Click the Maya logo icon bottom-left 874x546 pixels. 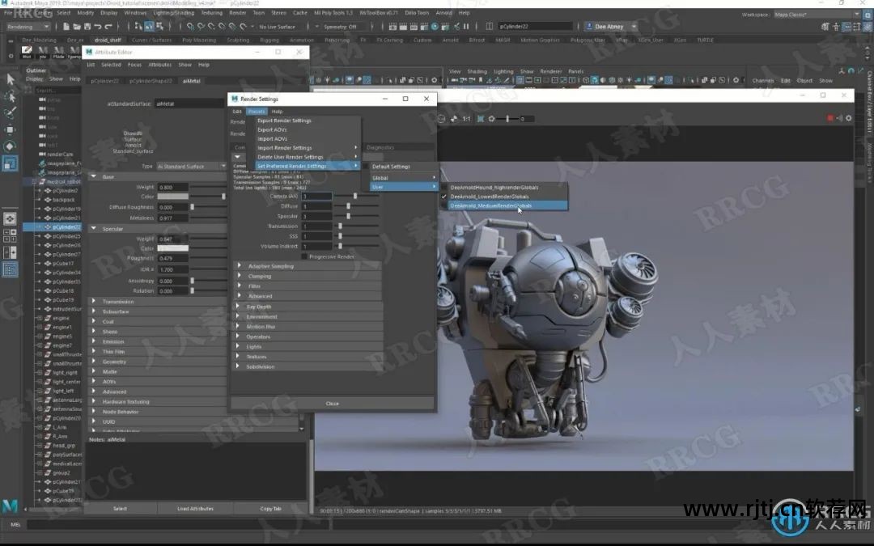(11, 505)
